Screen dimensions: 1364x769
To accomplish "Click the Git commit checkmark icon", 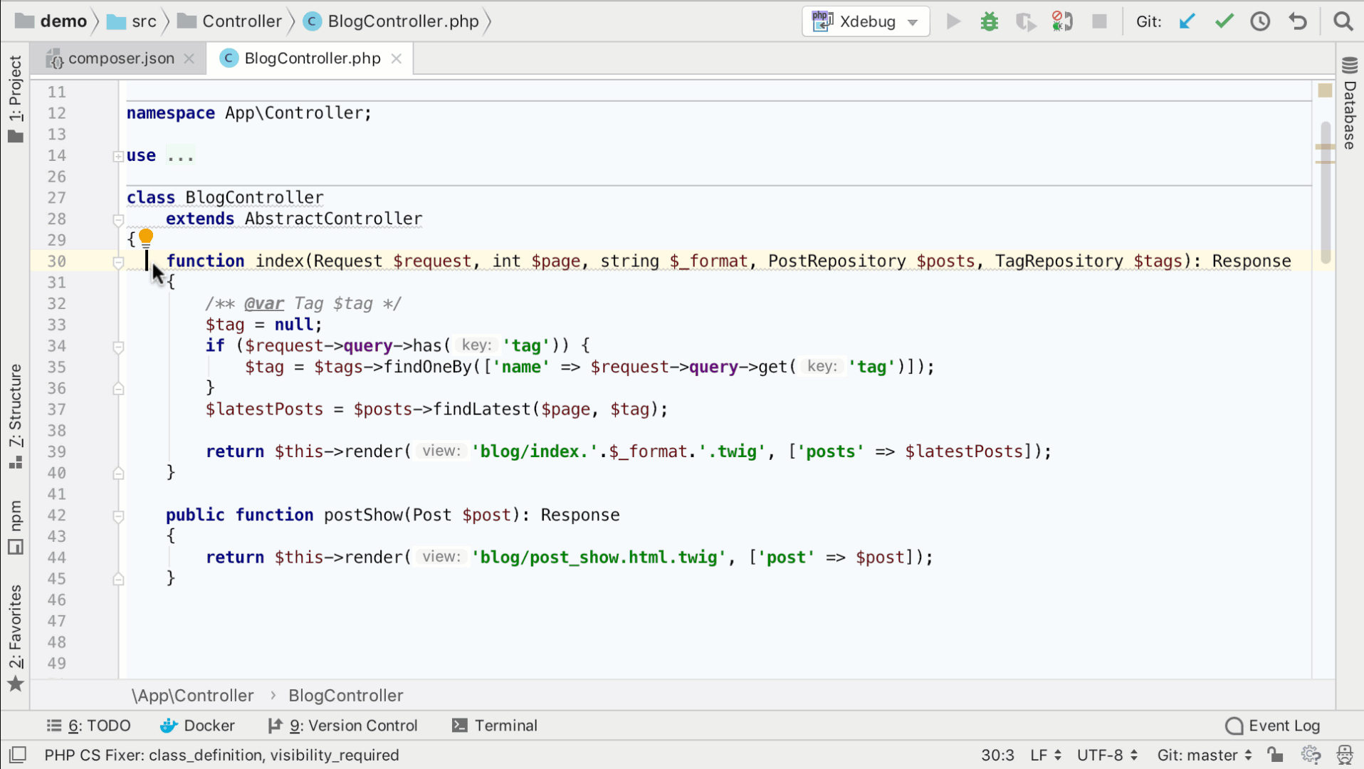I will [1224, 21].
